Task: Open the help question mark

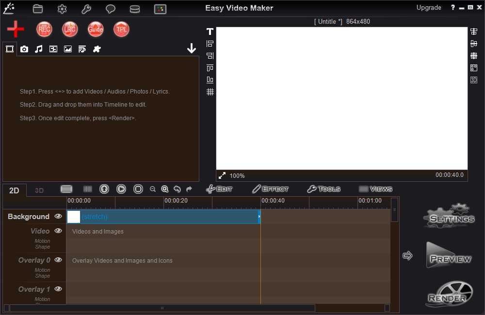Action: pos(453,7)
